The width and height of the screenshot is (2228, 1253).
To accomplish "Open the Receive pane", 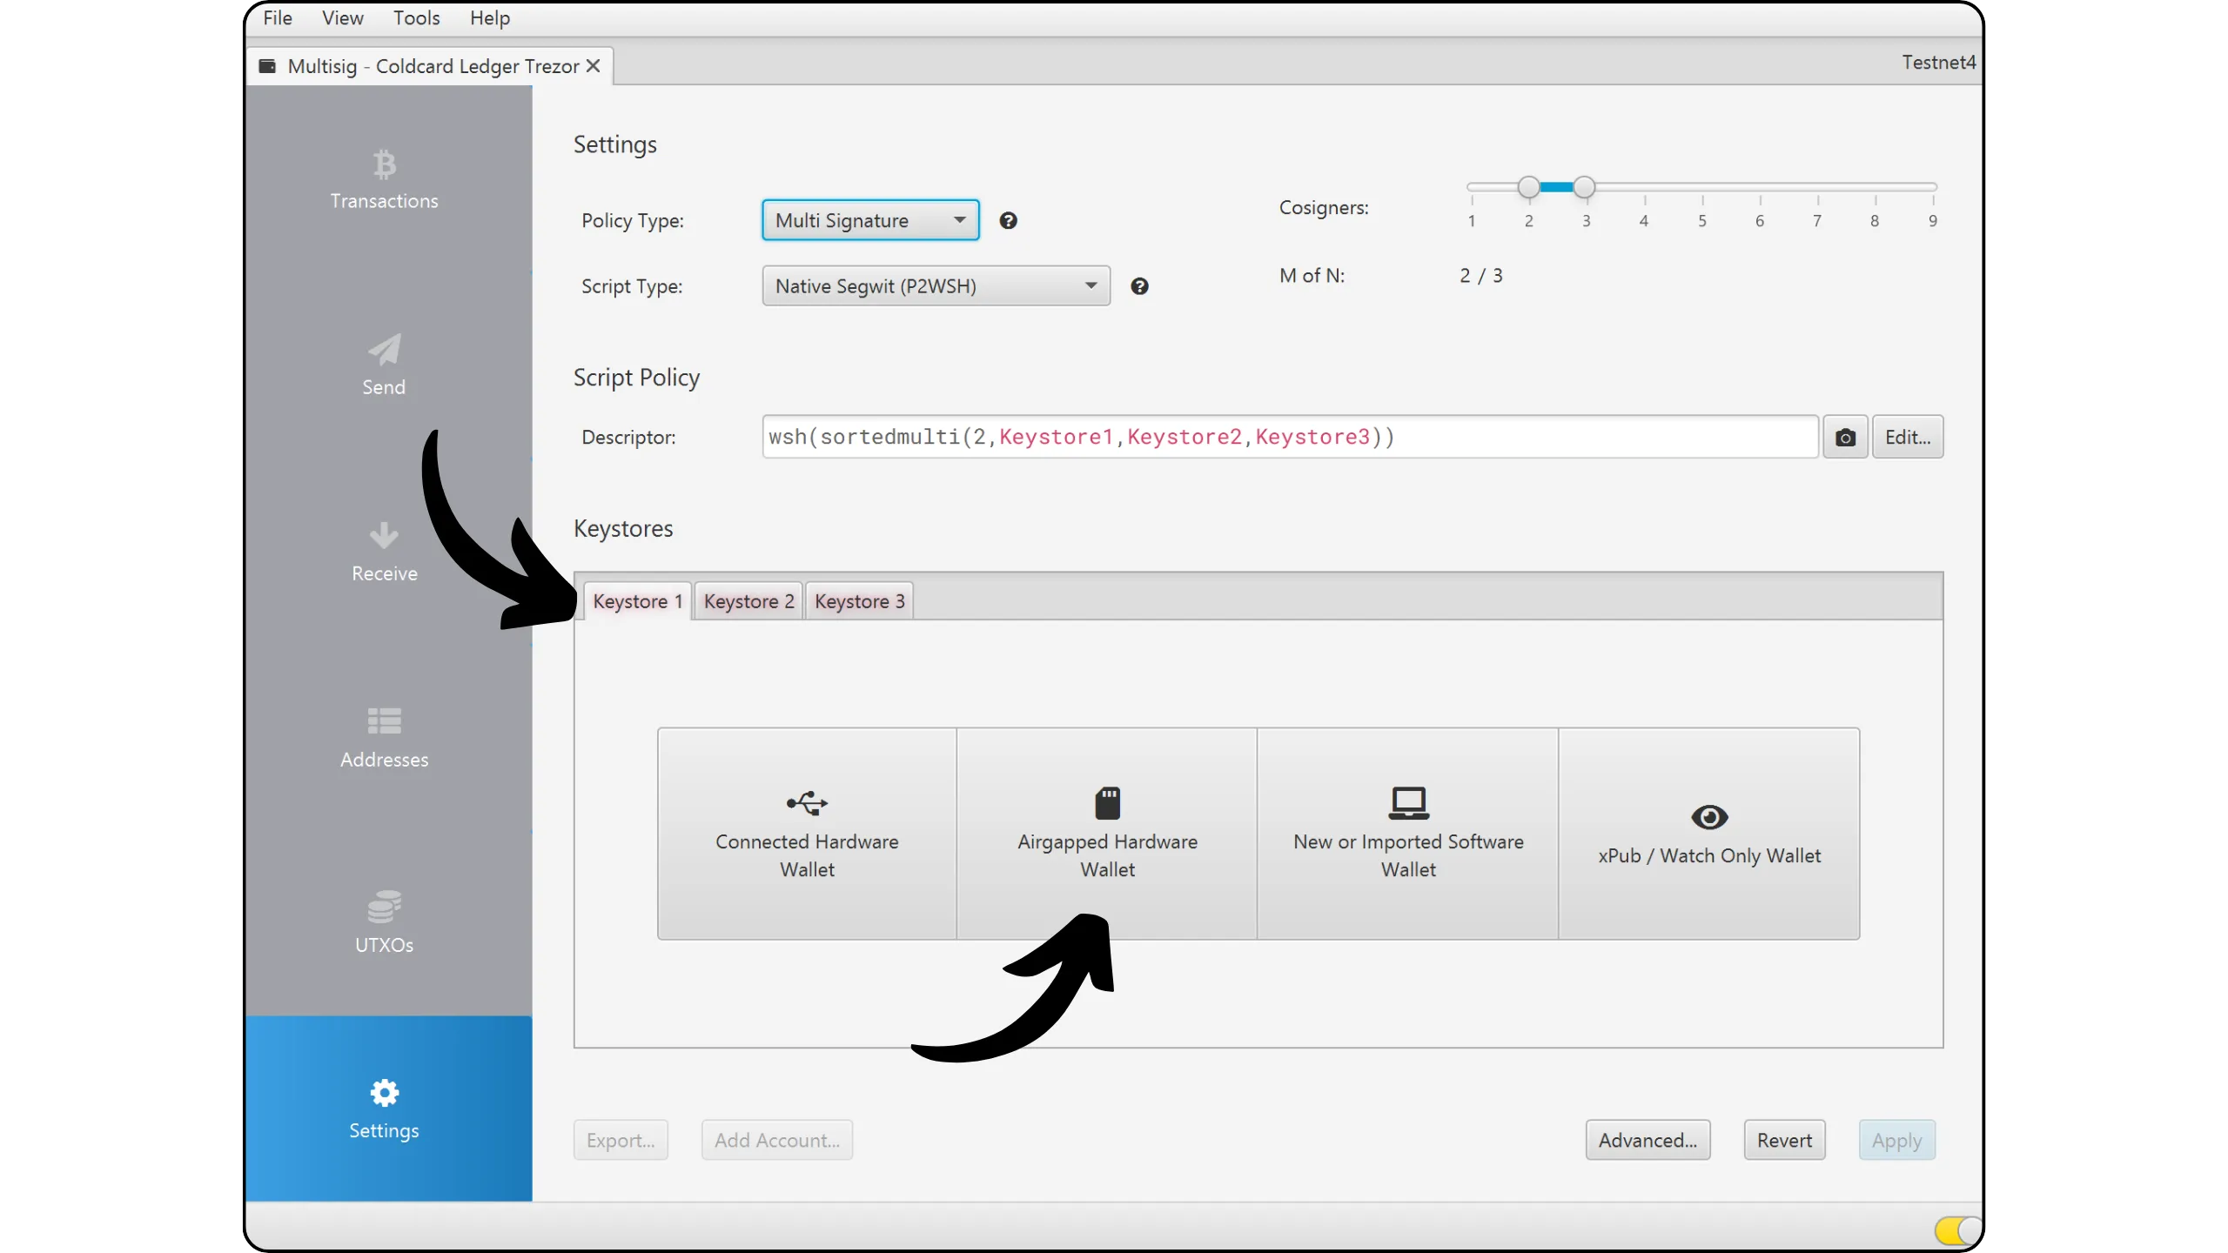I will [384, 553].
